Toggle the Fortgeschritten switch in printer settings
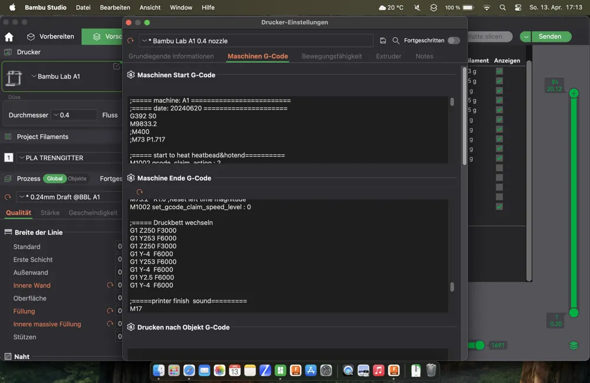590x383 pixels. [x=453, y=41]
